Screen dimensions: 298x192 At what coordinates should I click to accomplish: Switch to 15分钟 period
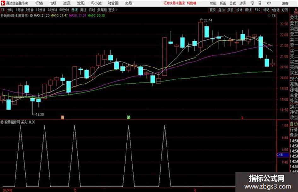click(x=41, y=10)
